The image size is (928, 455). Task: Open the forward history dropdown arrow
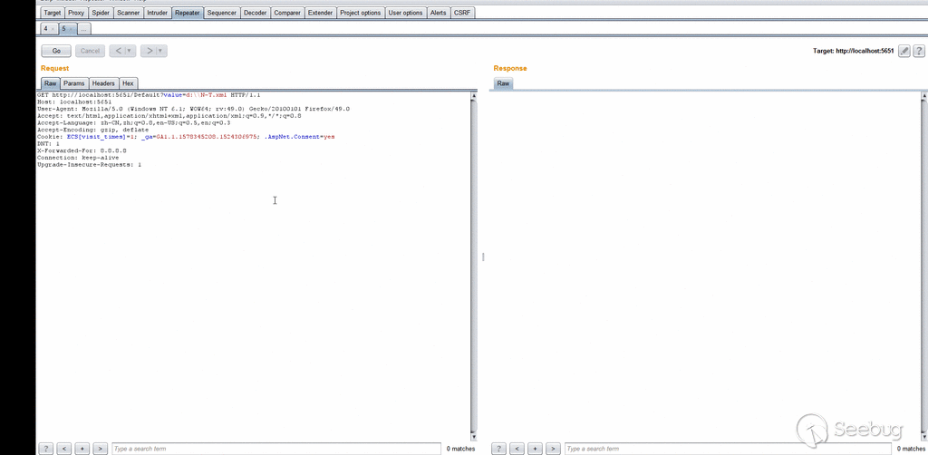tap(160, 52)
